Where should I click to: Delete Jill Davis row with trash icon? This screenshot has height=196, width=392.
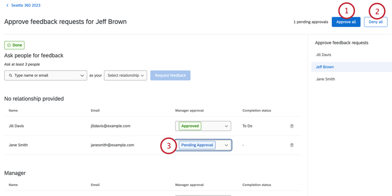click(292, 126)
